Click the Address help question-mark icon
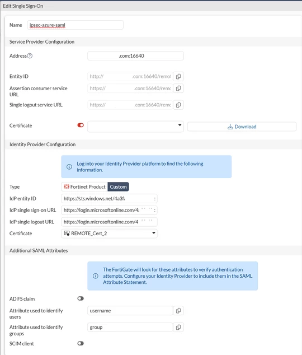This screenshot has height=355, width=302. click(x=30, y=55)
